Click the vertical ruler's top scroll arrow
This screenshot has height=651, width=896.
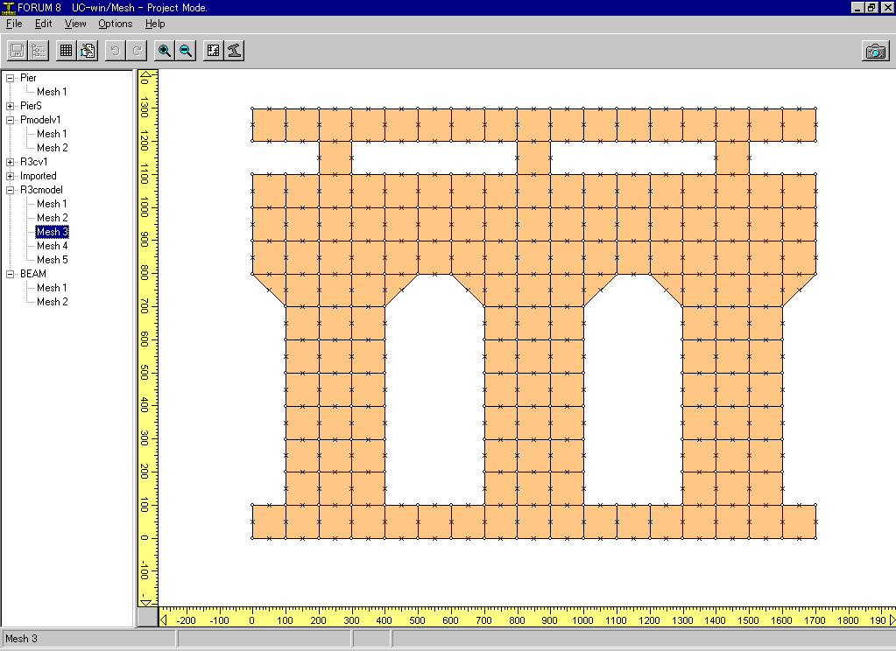point(147,74)
